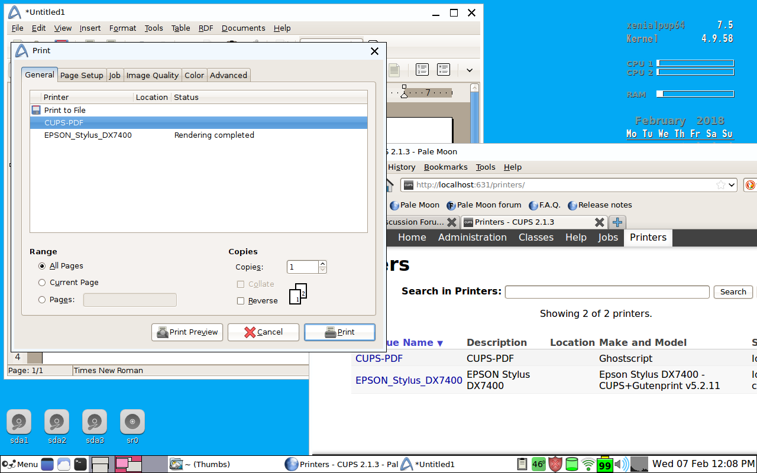Sort printers by Queue Name arrow
The image size is (757, 473).
tap(439, 343)
